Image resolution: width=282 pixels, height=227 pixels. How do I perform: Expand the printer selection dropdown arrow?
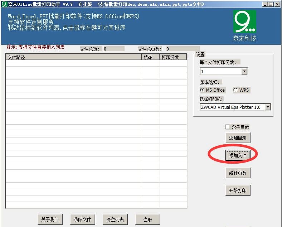[268, 107]
